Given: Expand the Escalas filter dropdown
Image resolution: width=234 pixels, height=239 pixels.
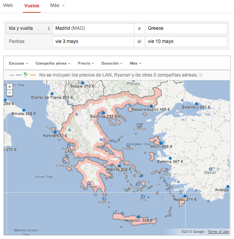Looking at the screenshot, I should point(19,63).
